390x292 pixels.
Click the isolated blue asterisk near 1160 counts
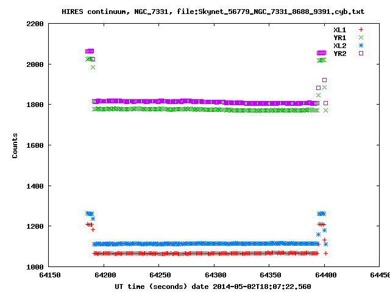(x=318, y=234)
